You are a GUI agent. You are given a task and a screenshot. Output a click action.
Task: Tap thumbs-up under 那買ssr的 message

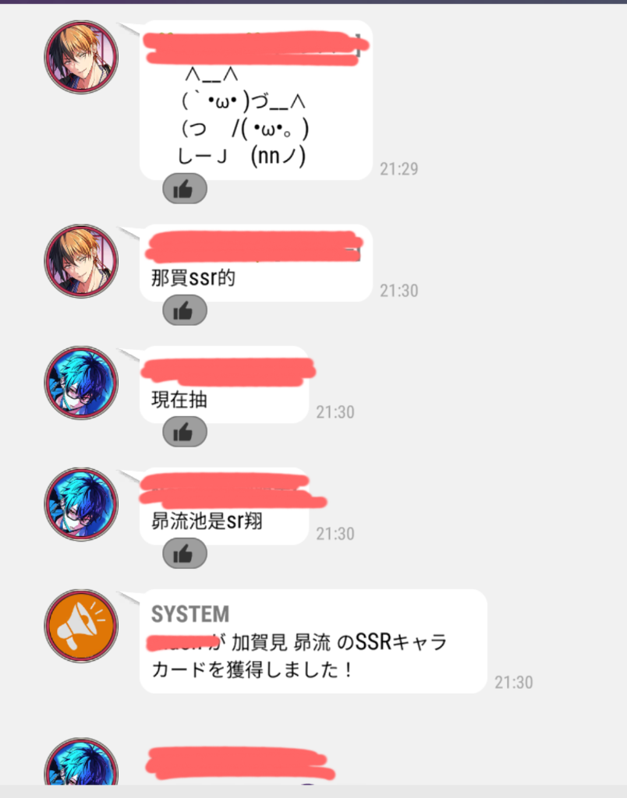coord(184,310)
